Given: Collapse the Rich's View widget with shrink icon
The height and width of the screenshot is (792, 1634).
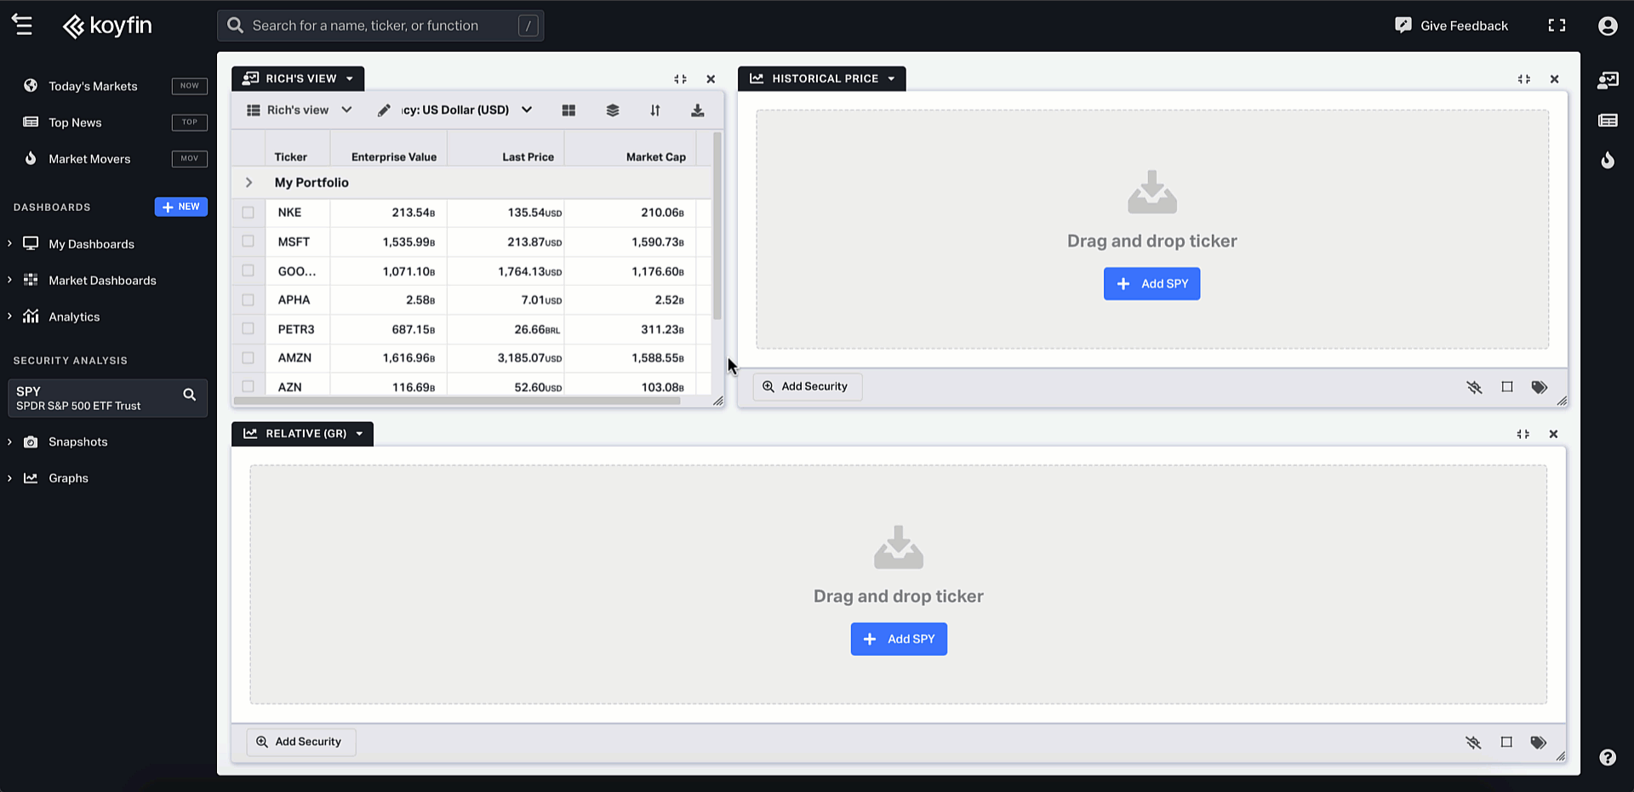Looking at the screenshot, I should (x=680, y=79).
